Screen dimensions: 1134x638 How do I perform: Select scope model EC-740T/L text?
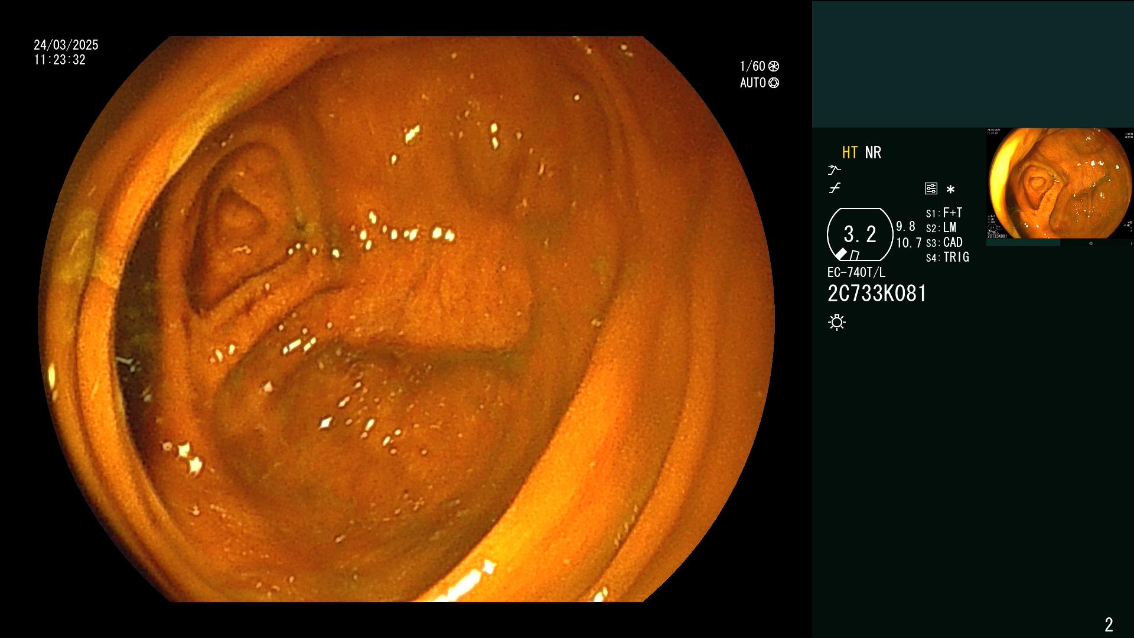pos(856,272)
